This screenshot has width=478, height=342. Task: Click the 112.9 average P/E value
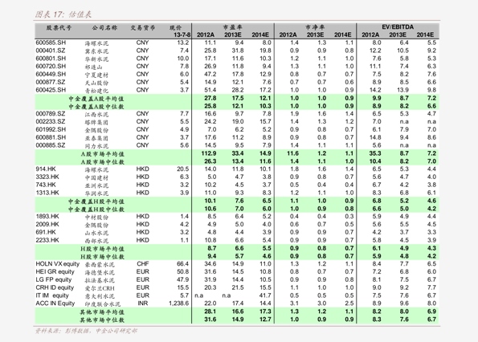coord(209,153)
